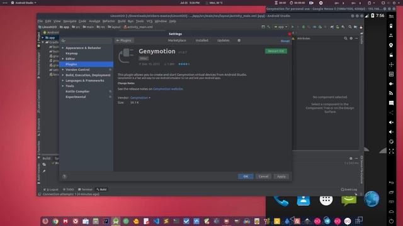Open the File menu

point(40,21)
